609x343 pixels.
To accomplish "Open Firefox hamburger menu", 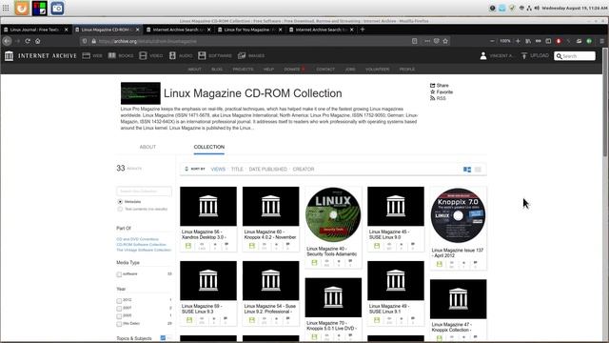I will click(x=602, y=41).
